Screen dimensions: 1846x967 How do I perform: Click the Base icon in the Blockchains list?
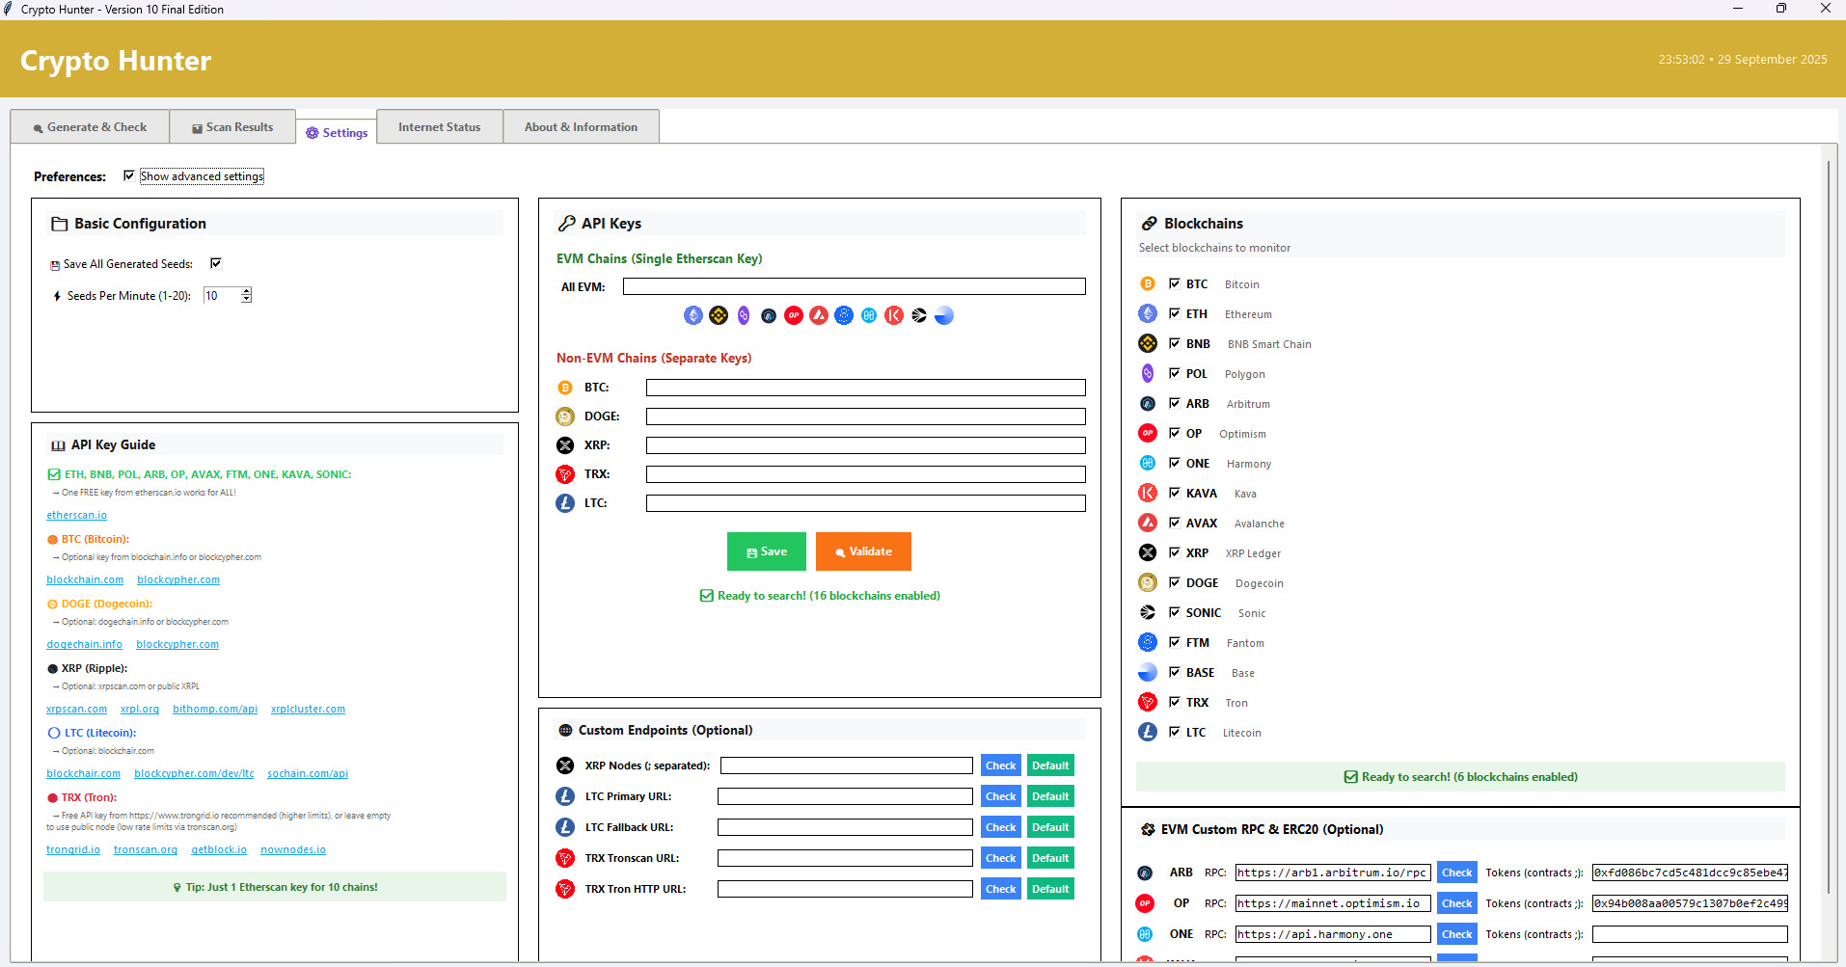1147,673
